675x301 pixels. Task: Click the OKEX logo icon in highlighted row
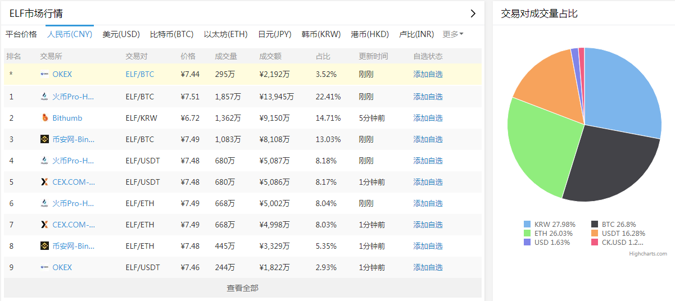pyautogui.click(x=44, y=74)
